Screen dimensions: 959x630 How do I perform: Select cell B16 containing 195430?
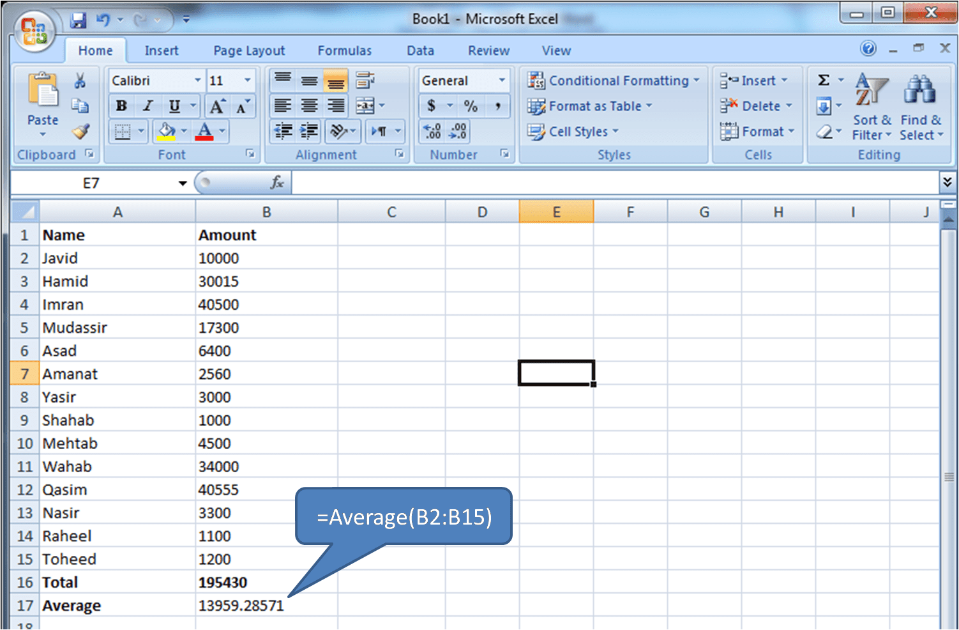click(266, 582)
